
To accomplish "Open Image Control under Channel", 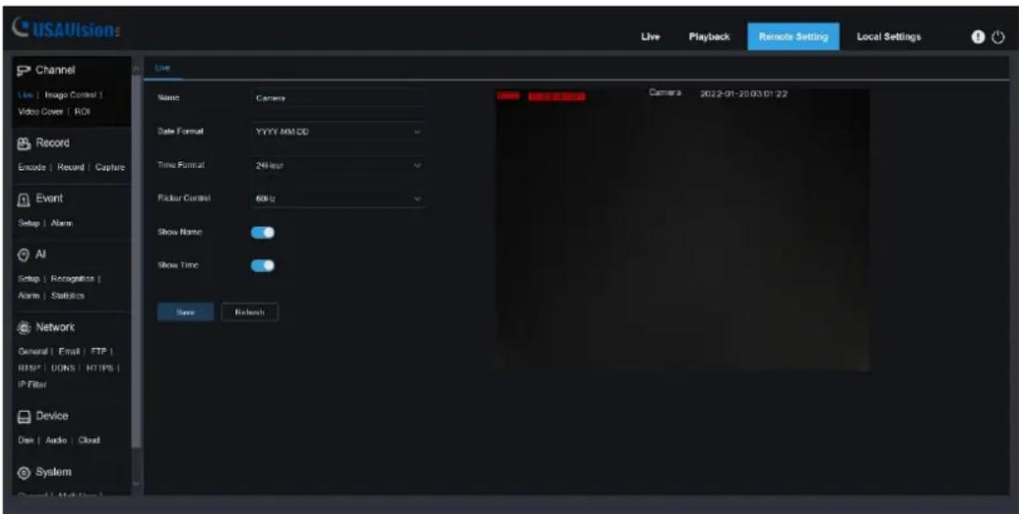I will coord(71,96).
